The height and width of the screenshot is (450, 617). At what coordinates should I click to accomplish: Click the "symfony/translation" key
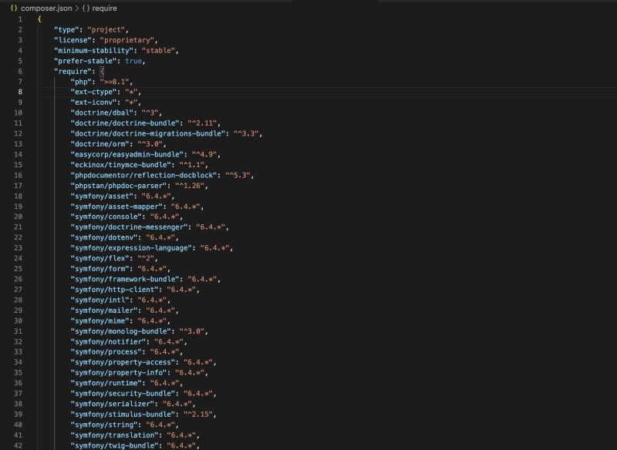(114, 435)
